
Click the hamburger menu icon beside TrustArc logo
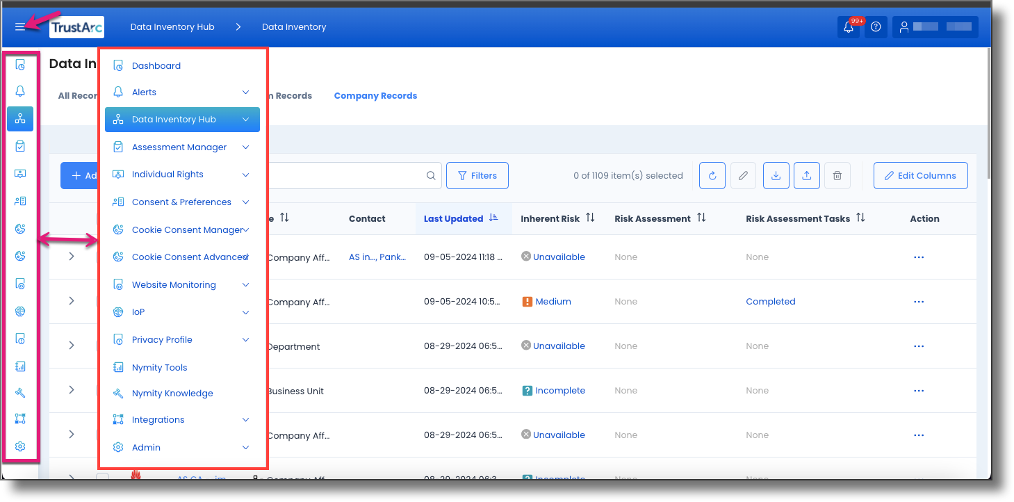19,27
